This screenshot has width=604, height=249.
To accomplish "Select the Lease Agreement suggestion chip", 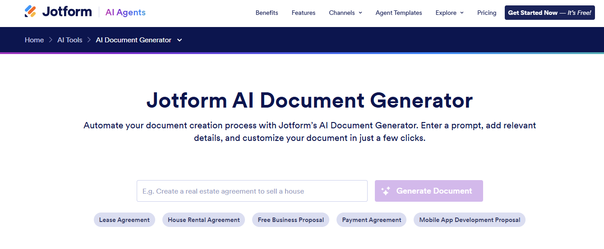I will point(124,220).
